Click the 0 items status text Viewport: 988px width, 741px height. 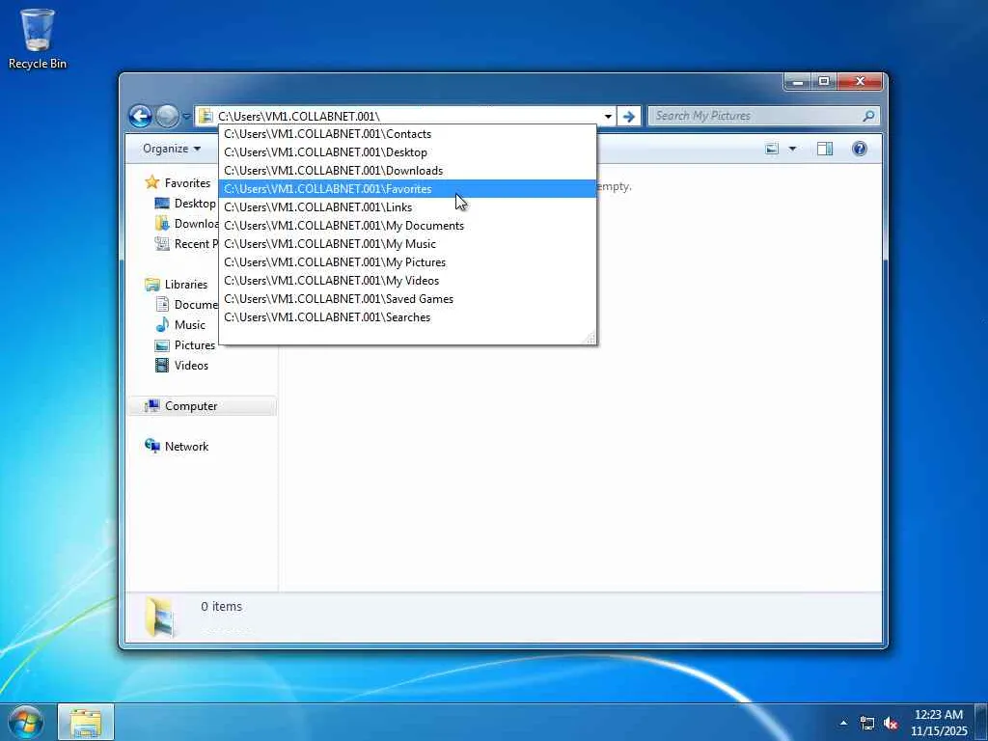click(x=221, y=607)
